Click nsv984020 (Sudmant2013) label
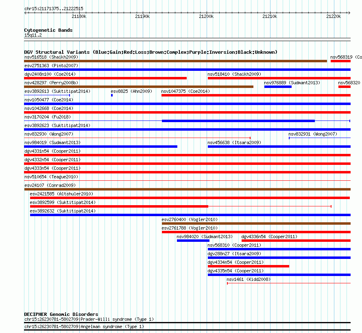 point(205,237)
